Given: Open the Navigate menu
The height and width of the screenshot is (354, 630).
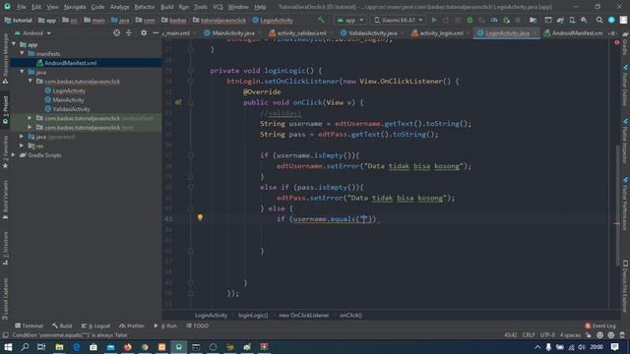Looking at the screenshot, I should [75, 7].
